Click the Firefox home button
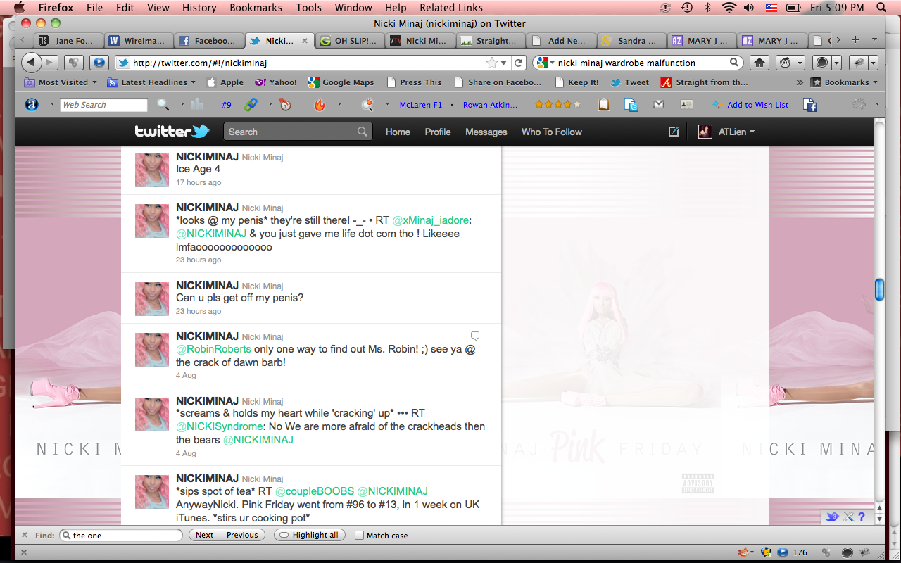The width and height of the screenshot is (901, 563). [x=760, y=63]
